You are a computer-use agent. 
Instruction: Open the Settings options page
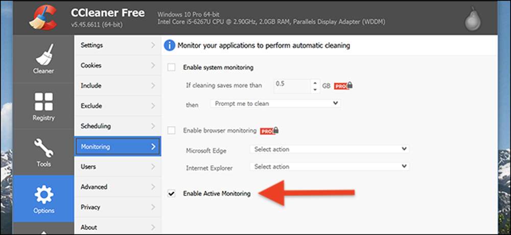tap(118, 45)
